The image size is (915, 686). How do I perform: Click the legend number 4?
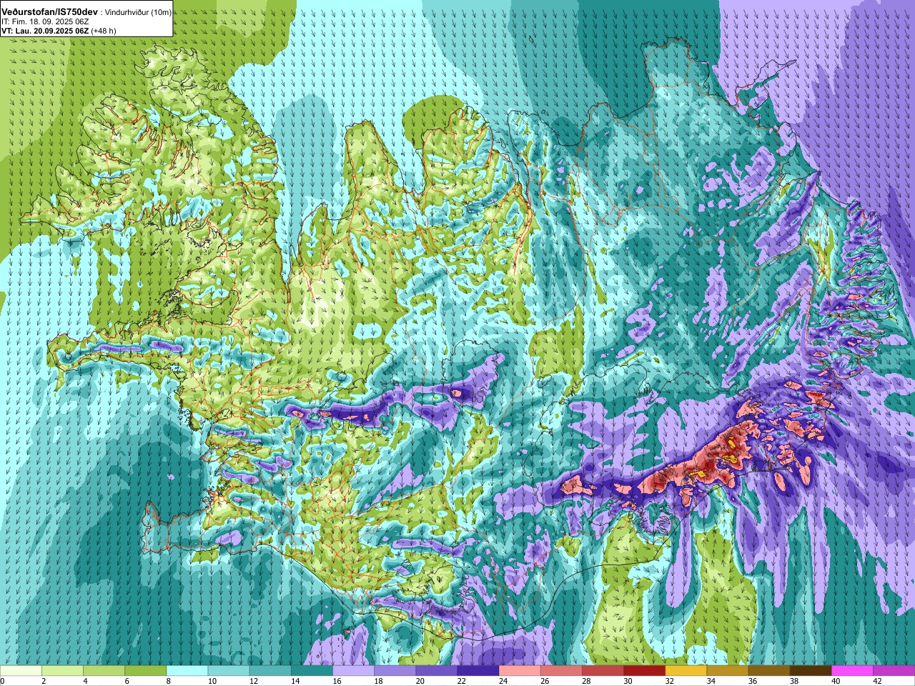[x=84, y=681]
